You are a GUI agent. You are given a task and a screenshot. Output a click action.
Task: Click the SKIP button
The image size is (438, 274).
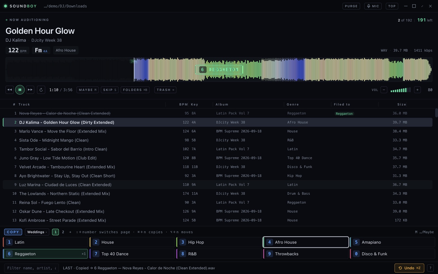coord(109,90)
